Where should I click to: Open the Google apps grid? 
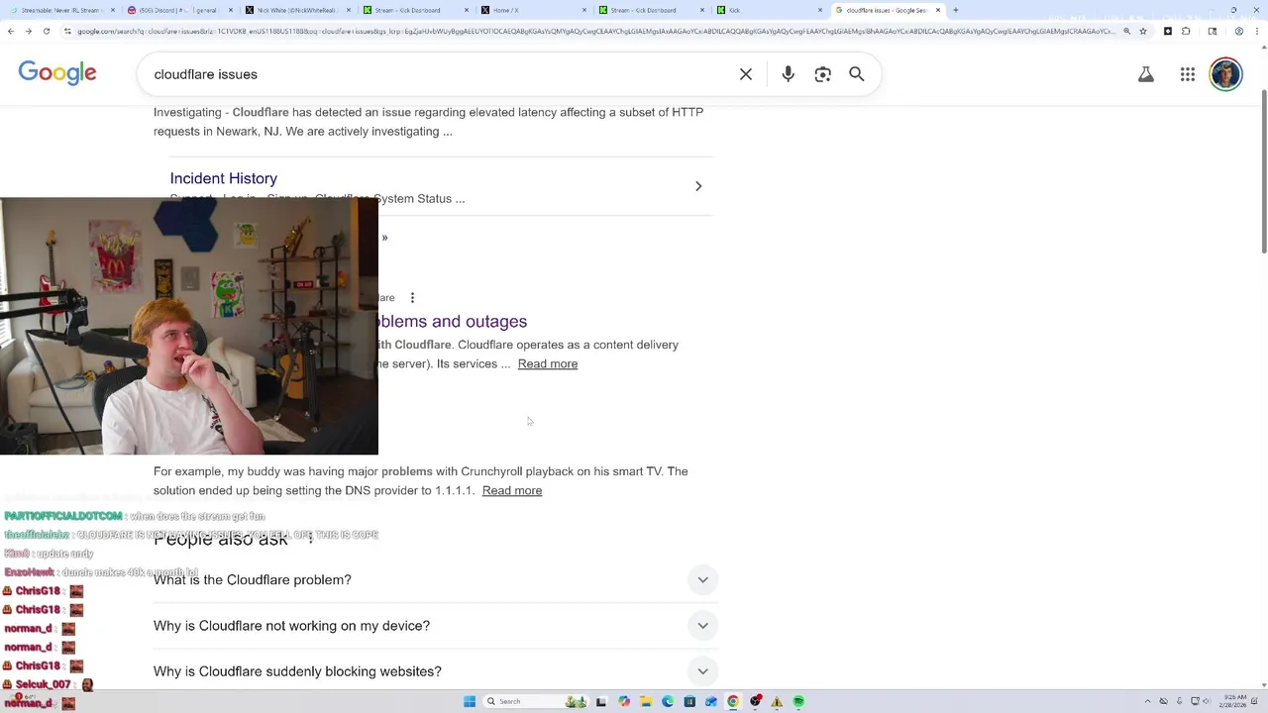[1188, 74]
